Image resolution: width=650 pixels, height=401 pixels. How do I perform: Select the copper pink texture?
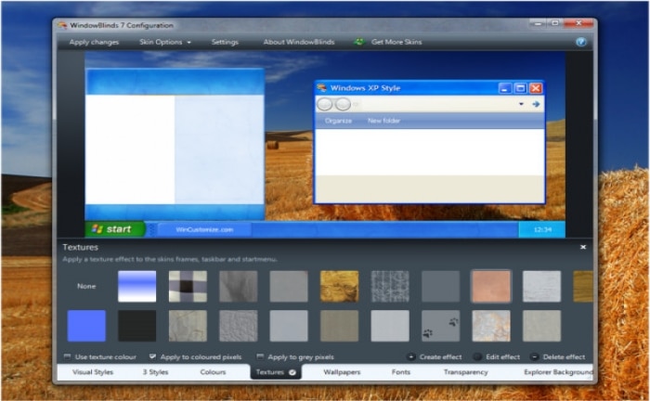491,286
